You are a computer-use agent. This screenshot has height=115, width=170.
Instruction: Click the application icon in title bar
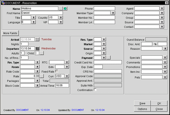point(3,3)
